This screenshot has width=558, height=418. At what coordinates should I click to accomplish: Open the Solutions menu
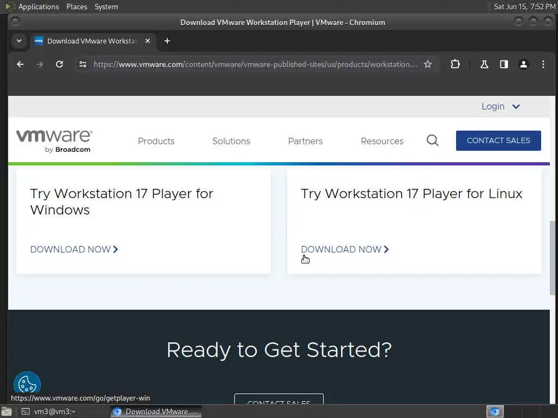pyautogui.click(x=231, y=141)
